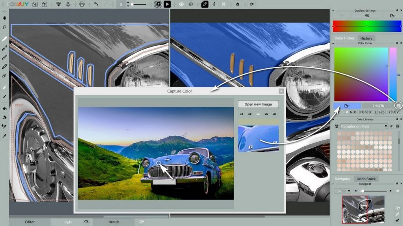Toggle the eye preview icon in top toolbar
The image size is (403, 226).
point(181,4)
